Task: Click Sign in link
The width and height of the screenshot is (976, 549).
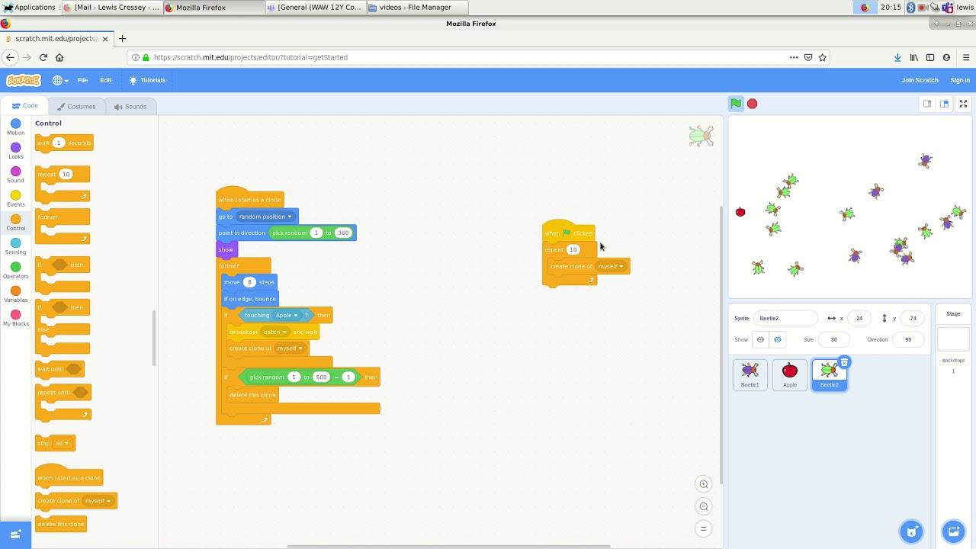Action: click(960, 80)
